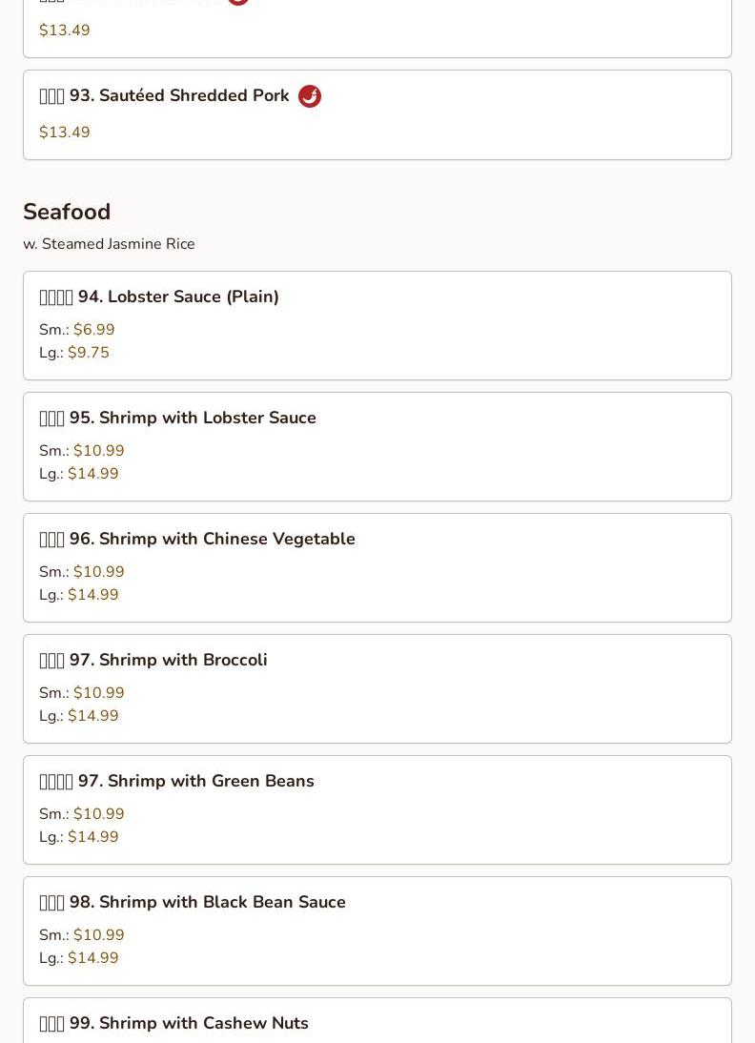The image size is (755, 1043).
Task: Click the Seafood section heading
Action: [67, 212]
